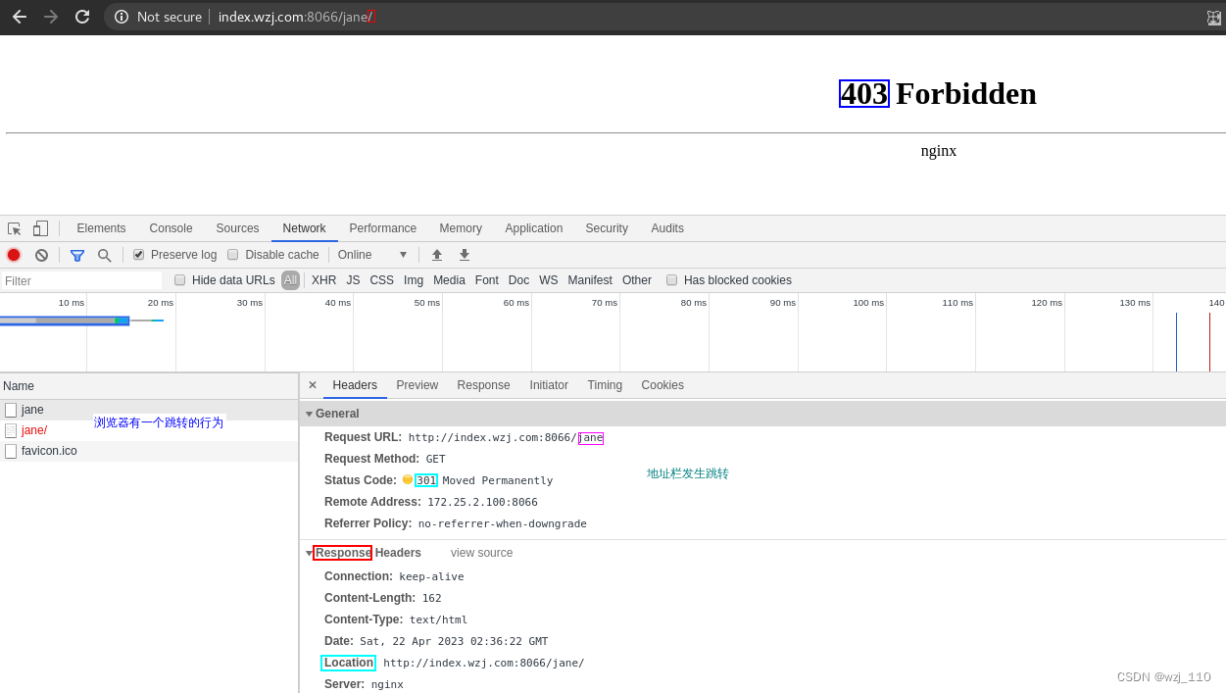Viewport: 1226px width, 693px height.
Task: Switch to the Security tab
Action: 607,228
